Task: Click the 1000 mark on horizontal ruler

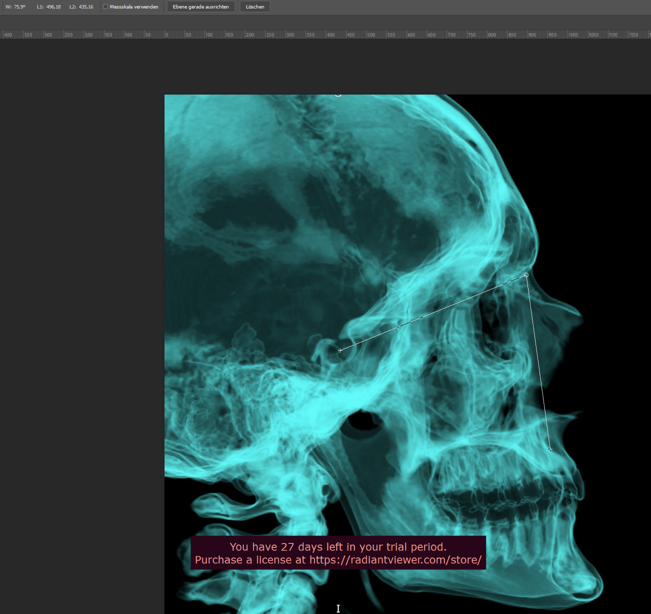Action: 573,35
